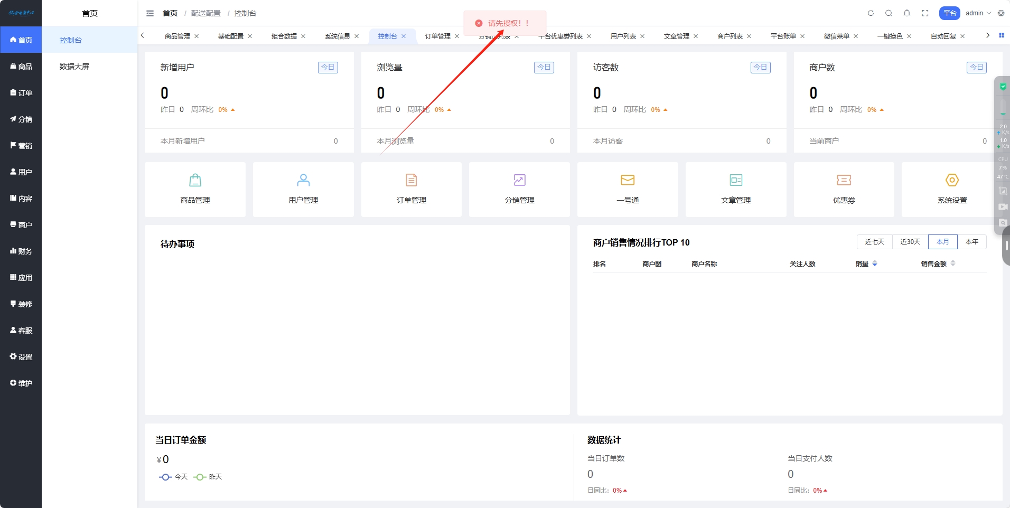
Task: Open 商品 in the dark sidebar
Action: click(21, 67)
